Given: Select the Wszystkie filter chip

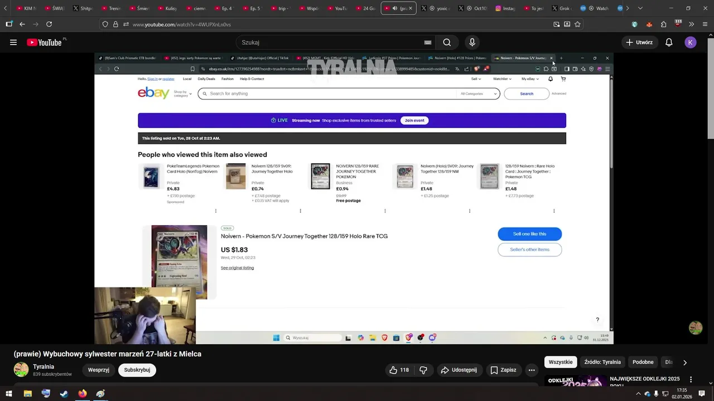Looking at the screenshot, I should (x=561, y=362).
